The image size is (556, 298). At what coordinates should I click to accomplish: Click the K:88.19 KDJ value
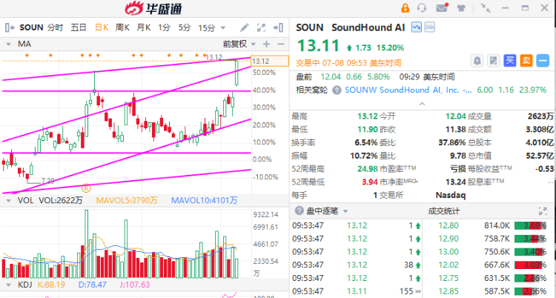51,285
